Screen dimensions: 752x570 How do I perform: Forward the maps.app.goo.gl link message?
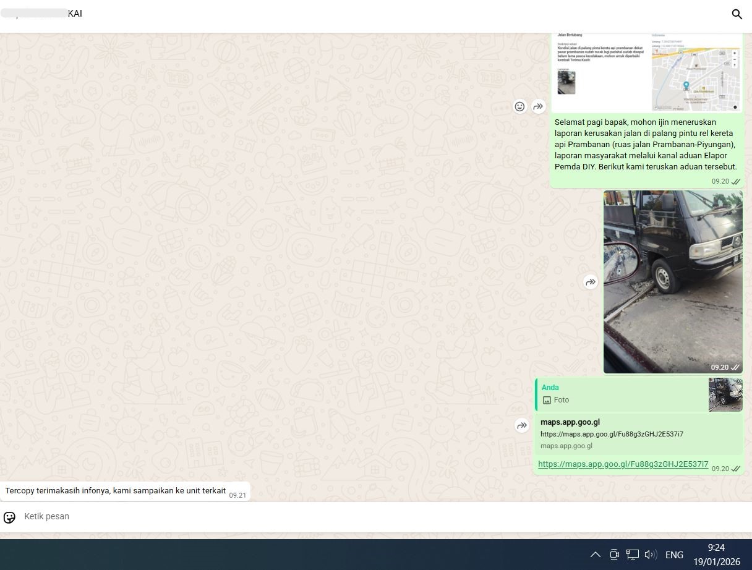pos(523,425)
